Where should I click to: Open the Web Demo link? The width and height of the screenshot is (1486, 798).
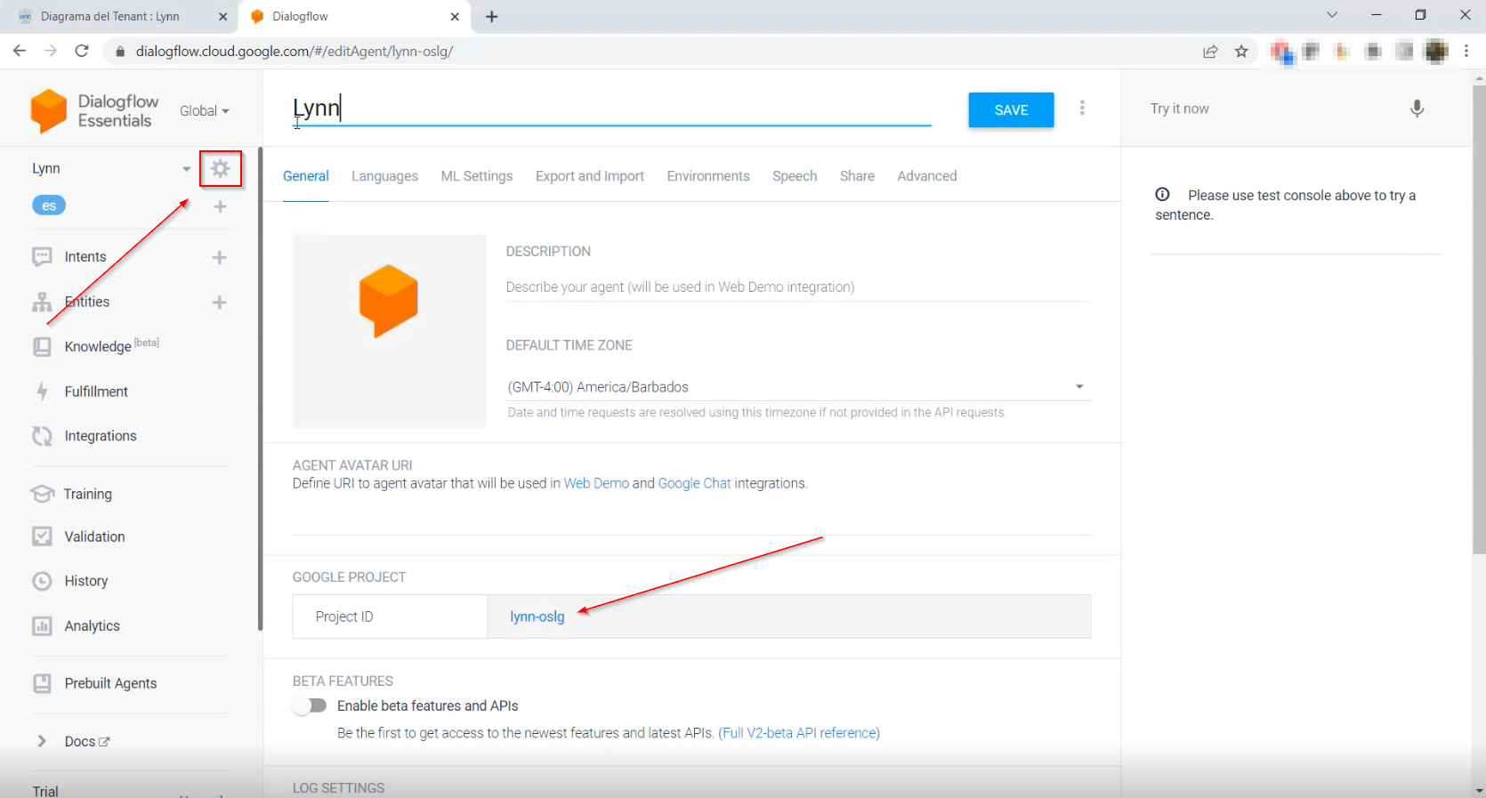pyautogui.click(x=596, y=483)
